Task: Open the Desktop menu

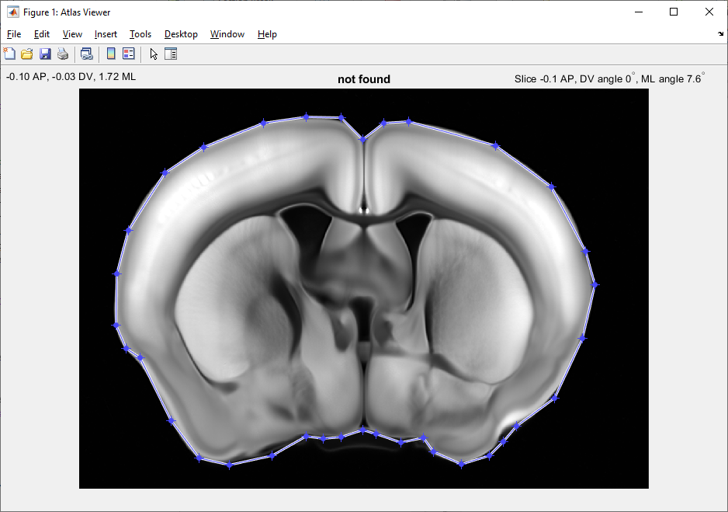Action: tap(180, 34)
